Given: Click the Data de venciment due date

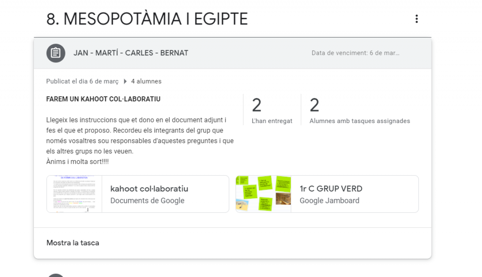Looking at the screenshot, I should [x=355, y=53].
